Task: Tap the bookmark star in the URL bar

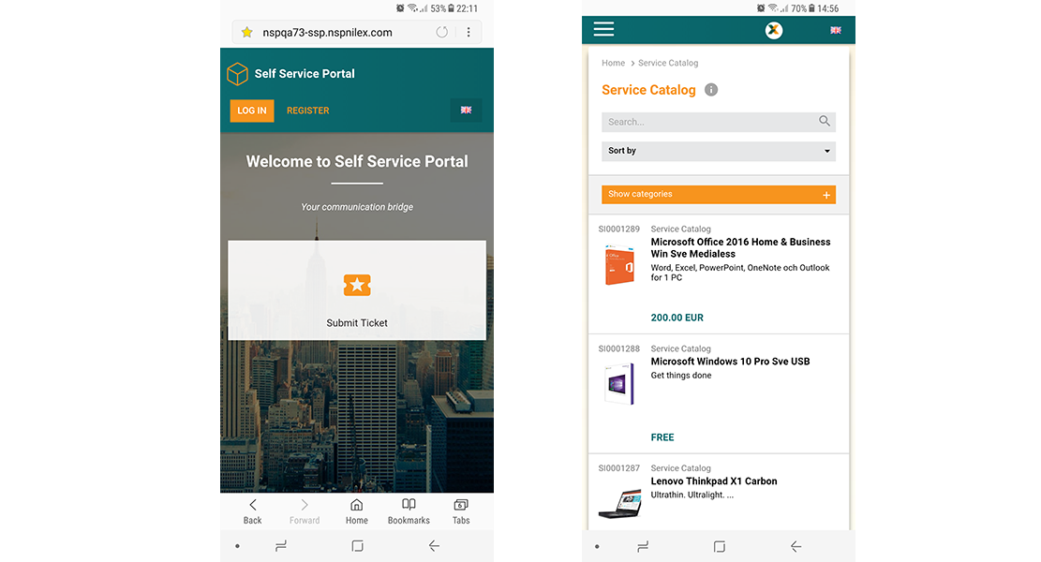Action: click(x=247, y=32)
